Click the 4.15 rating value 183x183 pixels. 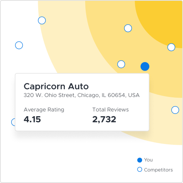pos(32,119)
